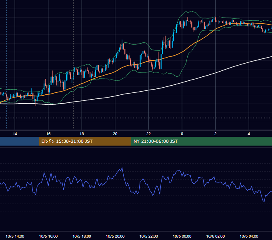Click the 10/5 14:00 date label
Image resolution: width=272 pixels, height=240 pixels.
15,236
